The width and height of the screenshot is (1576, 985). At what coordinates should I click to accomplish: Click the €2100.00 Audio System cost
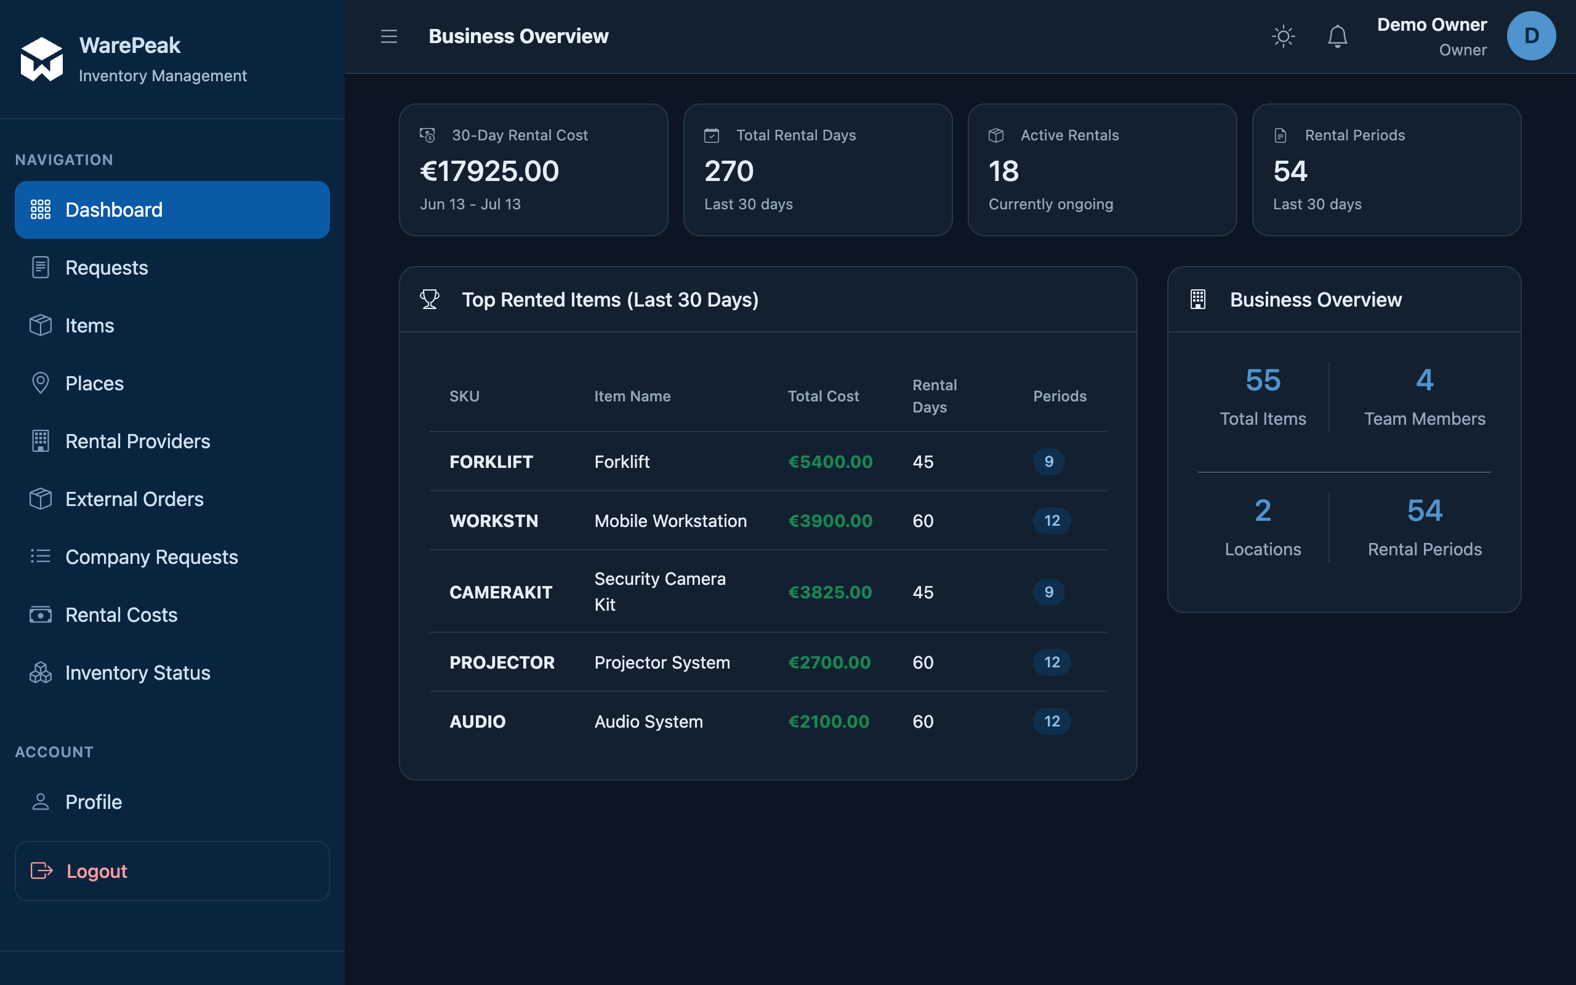(829, 721)
